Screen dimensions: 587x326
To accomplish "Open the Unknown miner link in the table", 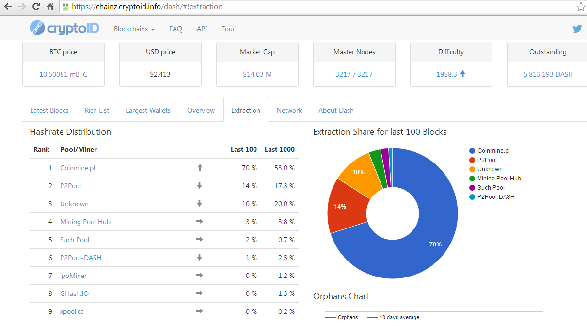I will coord(74,204).
